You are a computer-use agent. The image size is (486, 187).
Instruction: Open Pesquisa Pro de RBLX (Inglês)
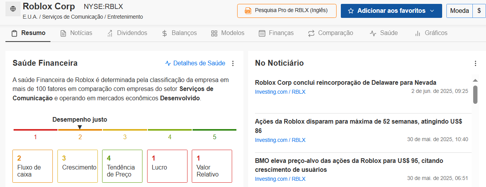click(x=286, y=11)
